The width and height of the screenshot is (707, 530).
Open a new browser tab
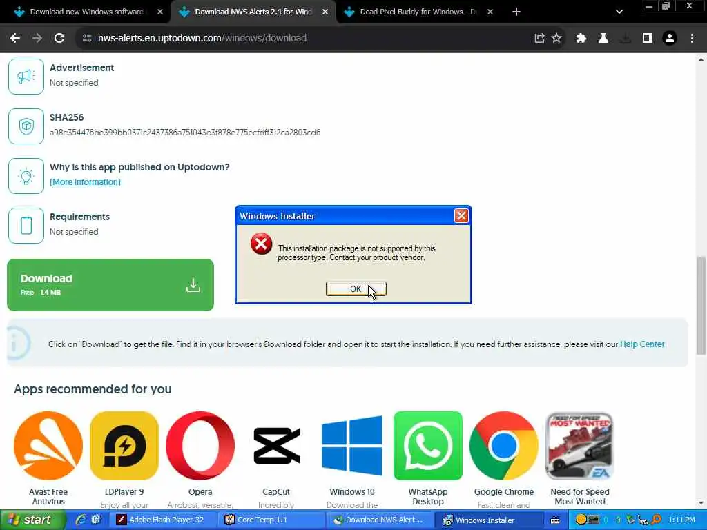[516, 12]
